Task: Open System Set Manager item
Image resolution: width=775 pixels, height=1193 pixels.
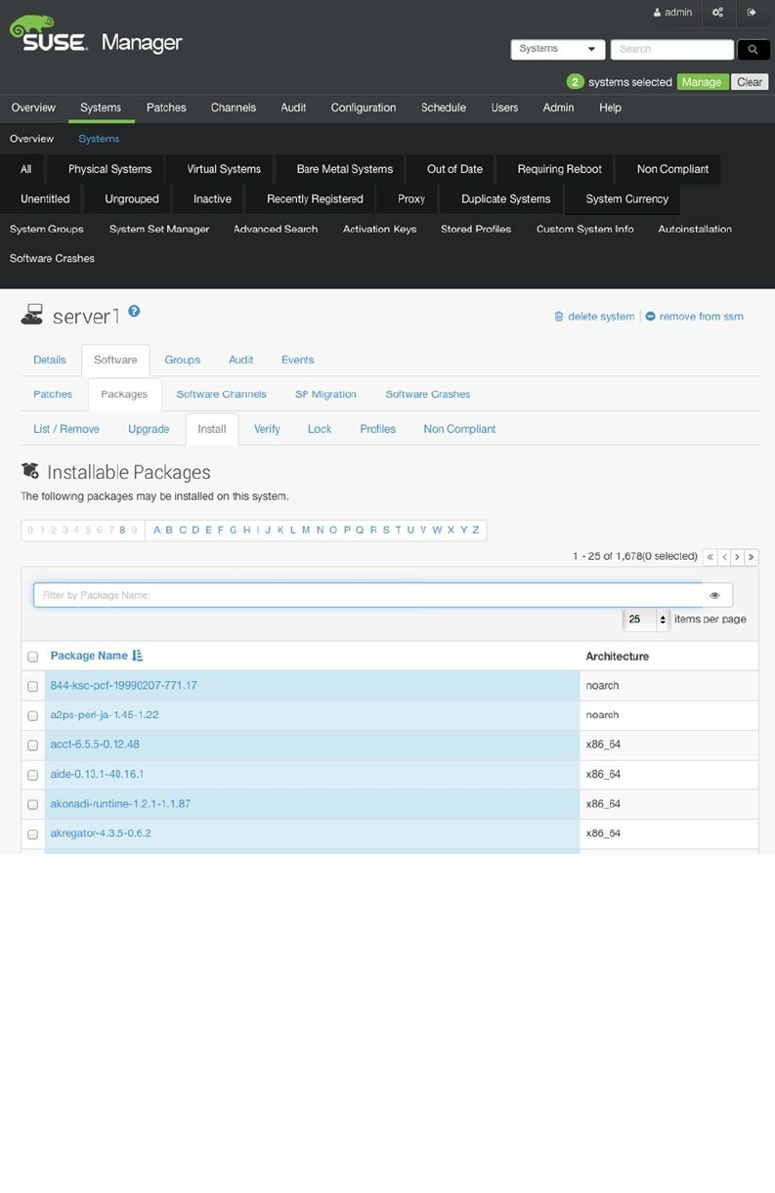Action: (159, 229)
